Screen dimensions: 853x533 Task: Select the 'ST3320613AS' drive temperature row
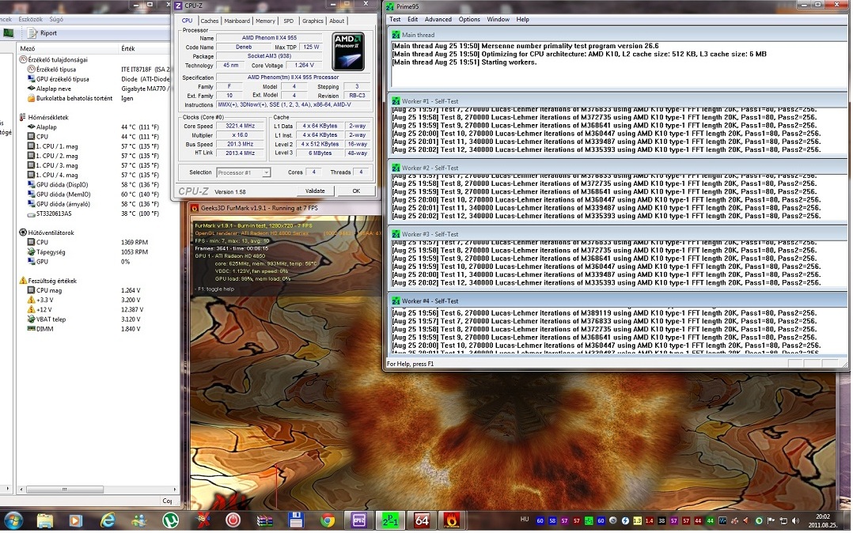click(93, 214)
